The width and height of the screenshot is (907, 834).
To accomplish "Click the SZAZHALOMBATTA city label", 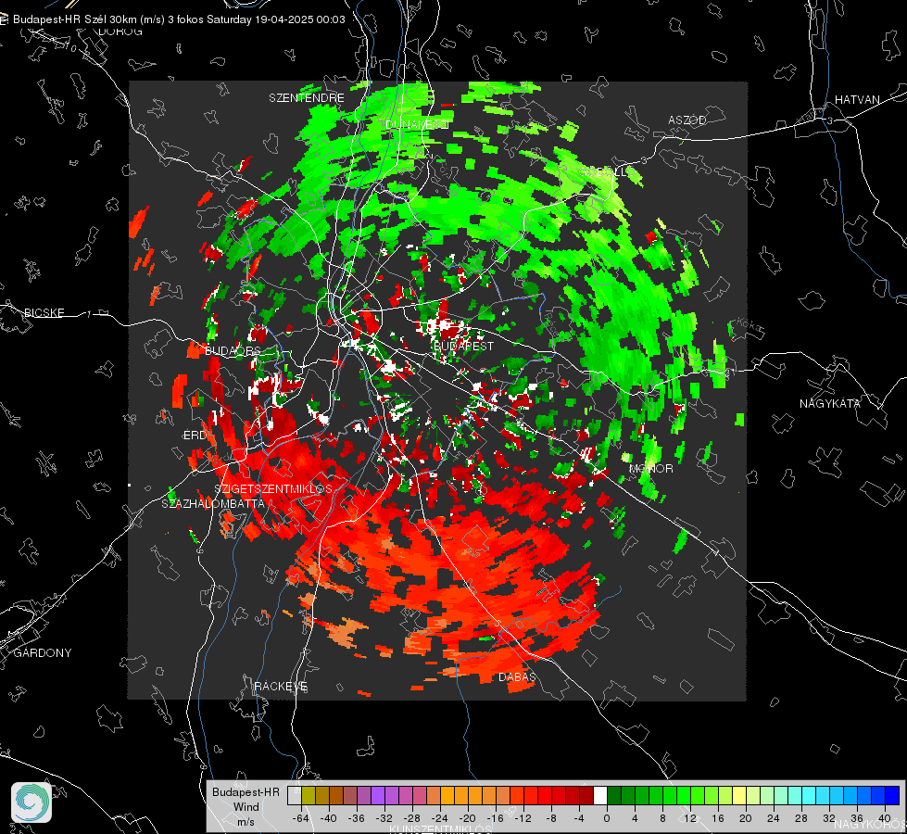I will tap(213, 503).
